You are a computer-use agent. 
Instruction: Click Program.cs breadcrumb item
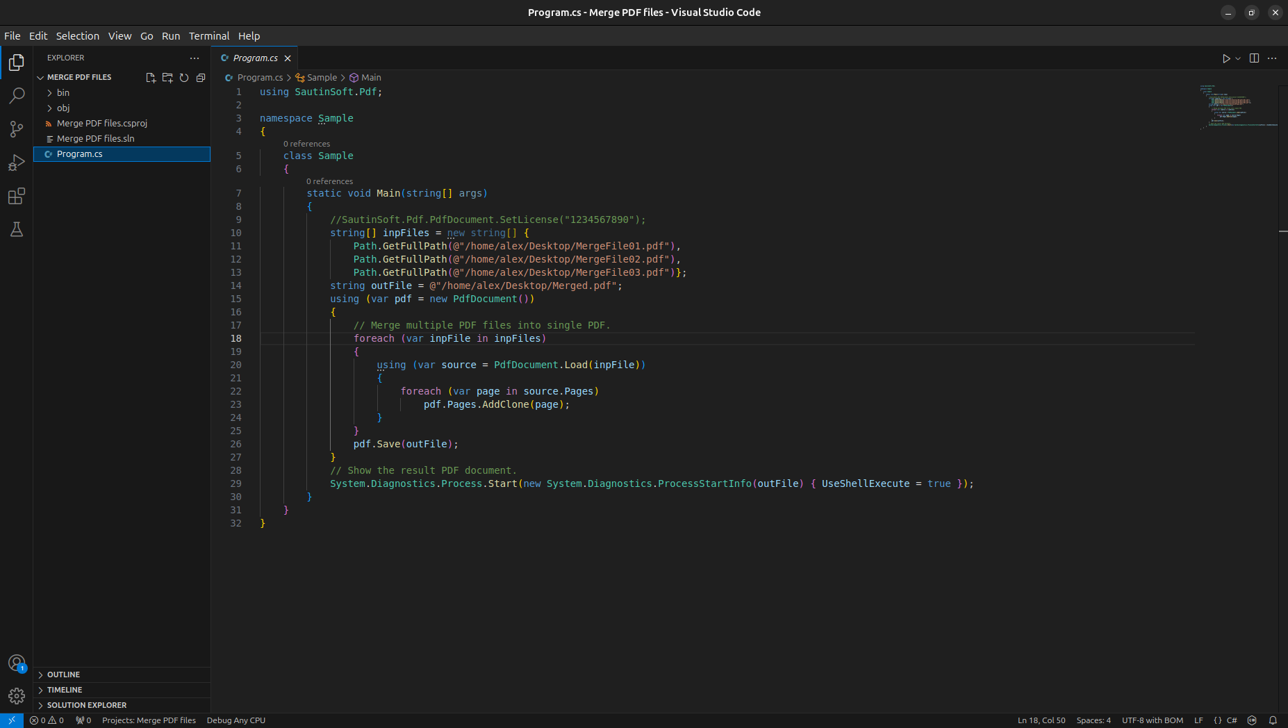click(x=254, y=78)
